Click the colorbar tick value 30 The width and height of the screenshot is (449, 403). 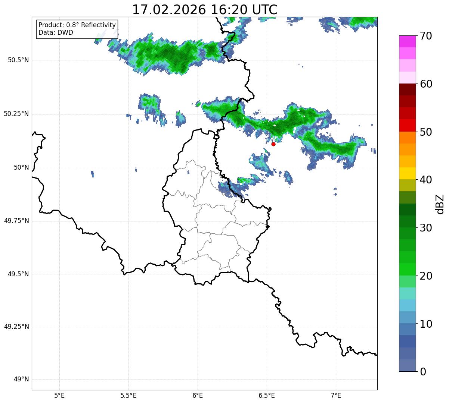[426, 228]
